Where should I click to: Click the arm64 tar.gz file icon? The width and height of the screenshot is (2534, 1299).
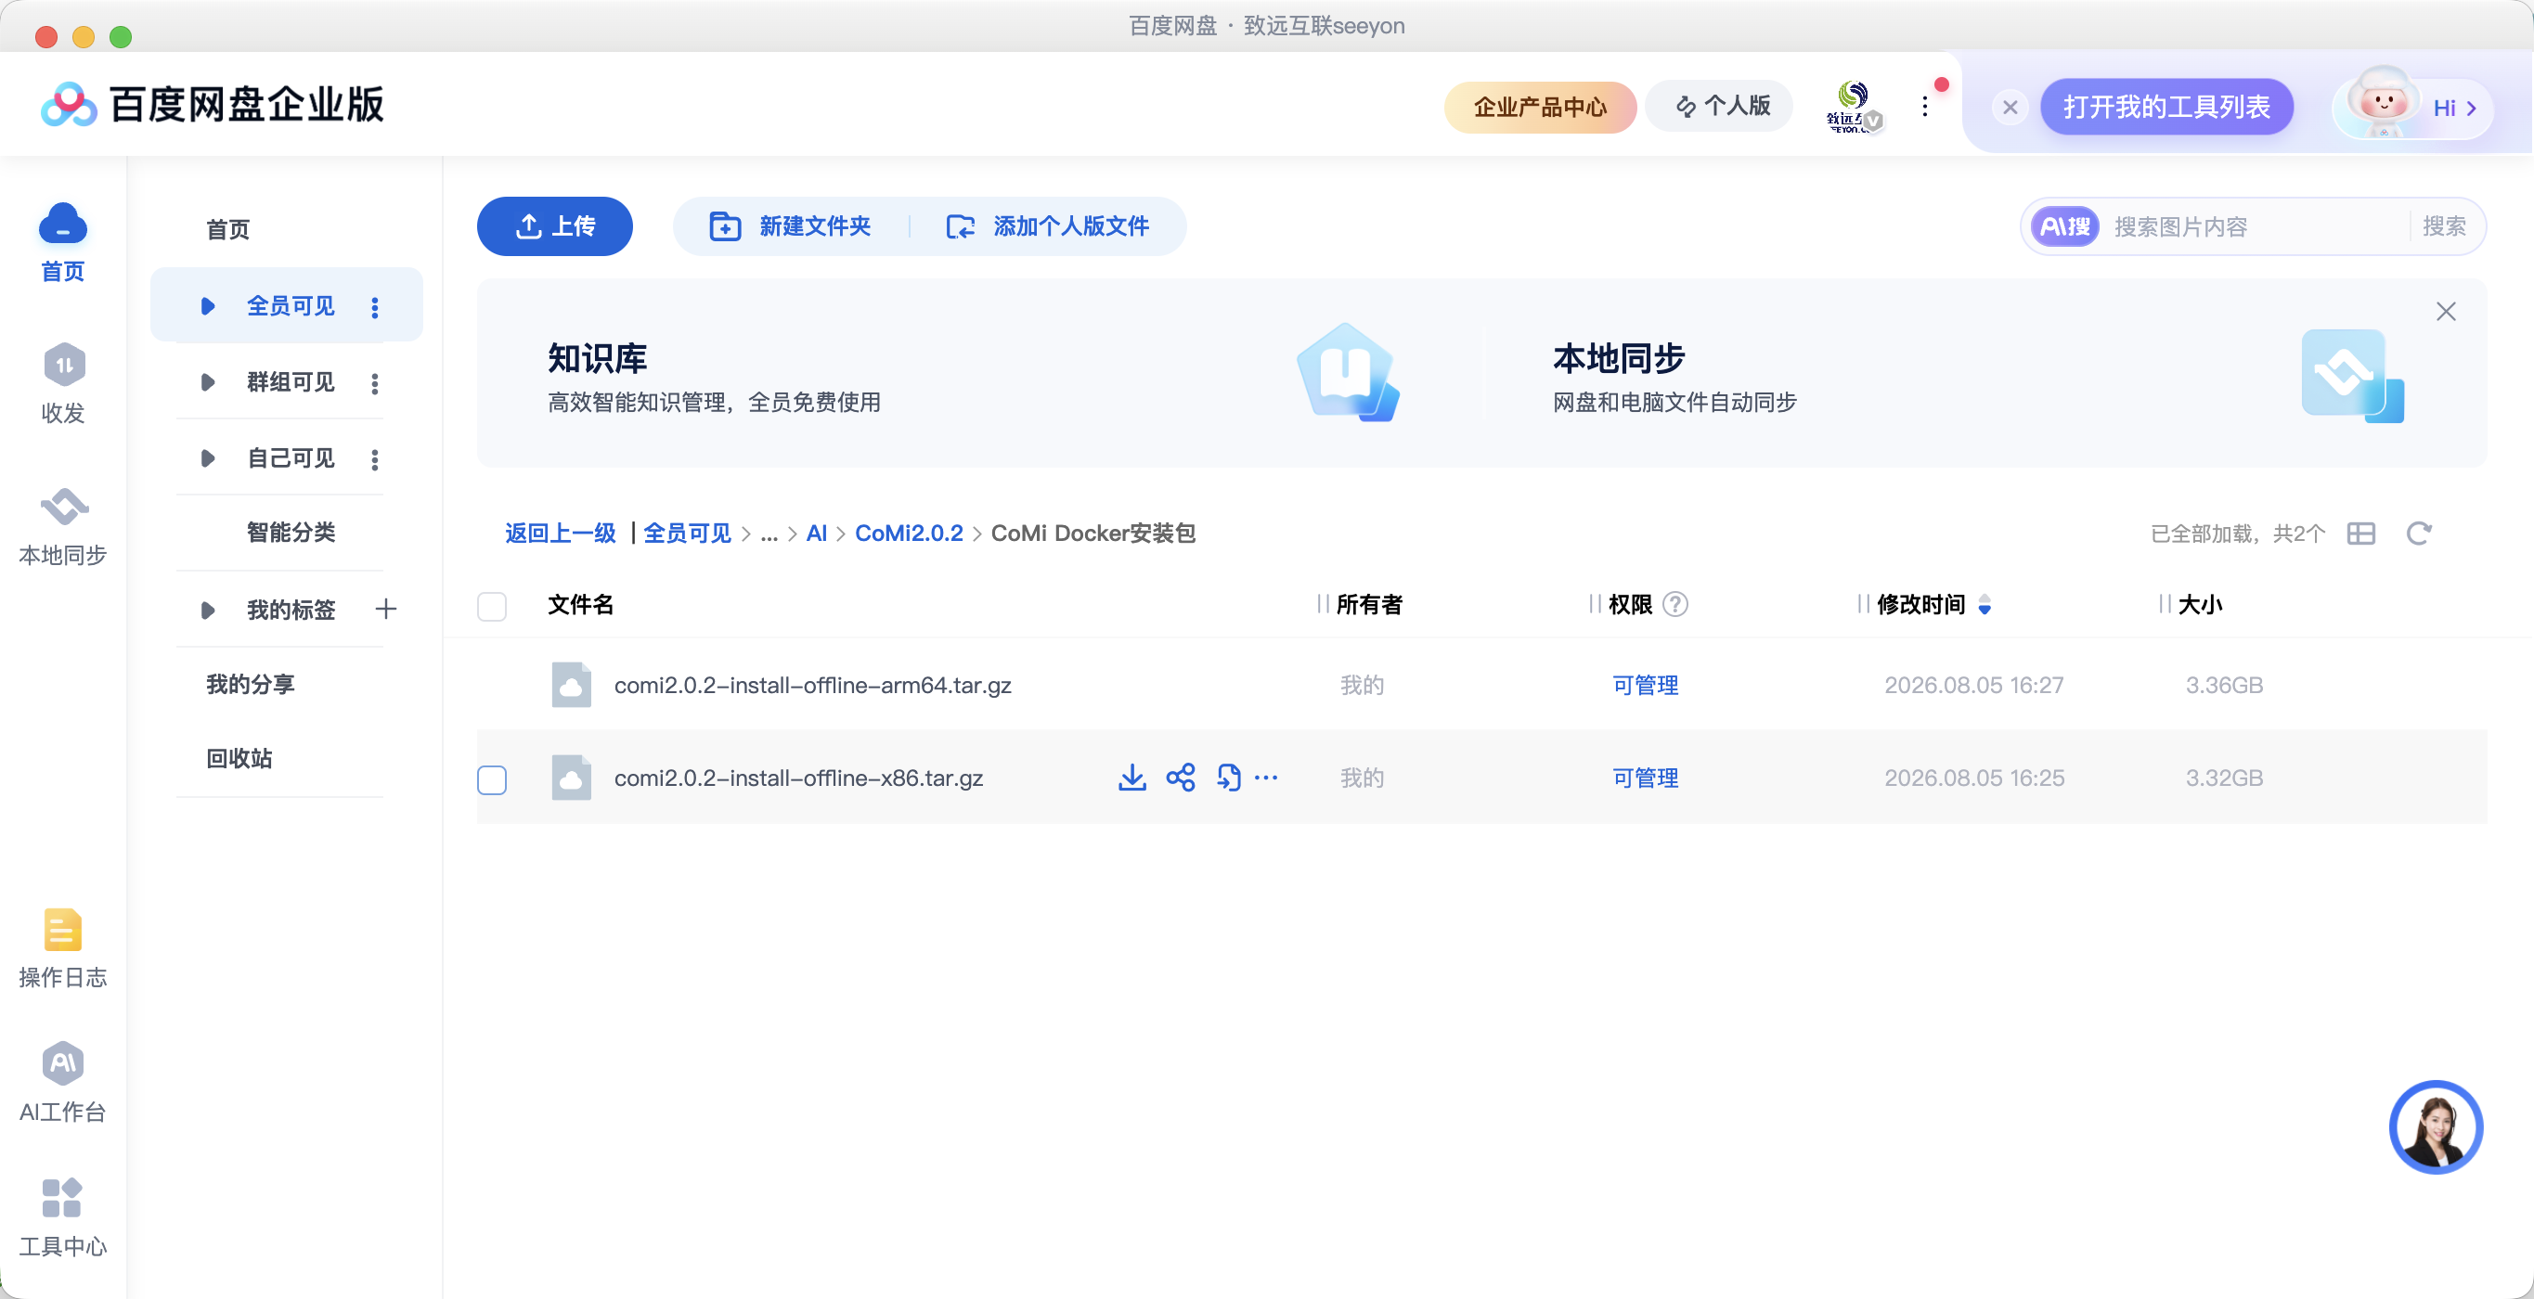click(x=571, y=685)
